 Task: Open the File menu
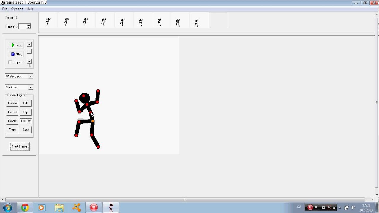pyautogui.click(x=5, y=9)
